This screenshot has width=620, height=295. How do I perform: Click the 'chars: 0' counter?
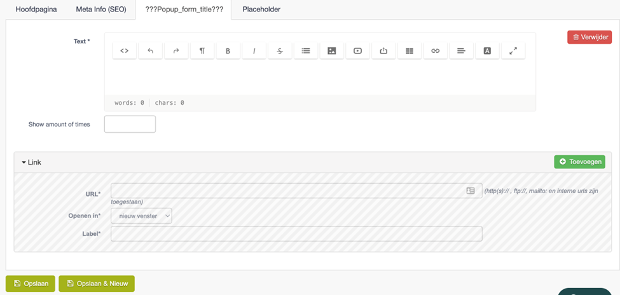pyautogui.click(x=169, y=103)
